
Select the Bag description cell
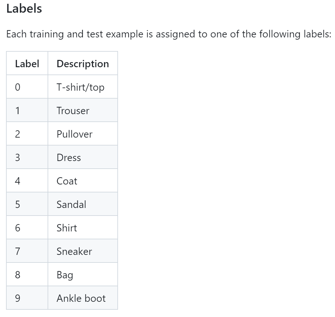(x=83, y=275)
